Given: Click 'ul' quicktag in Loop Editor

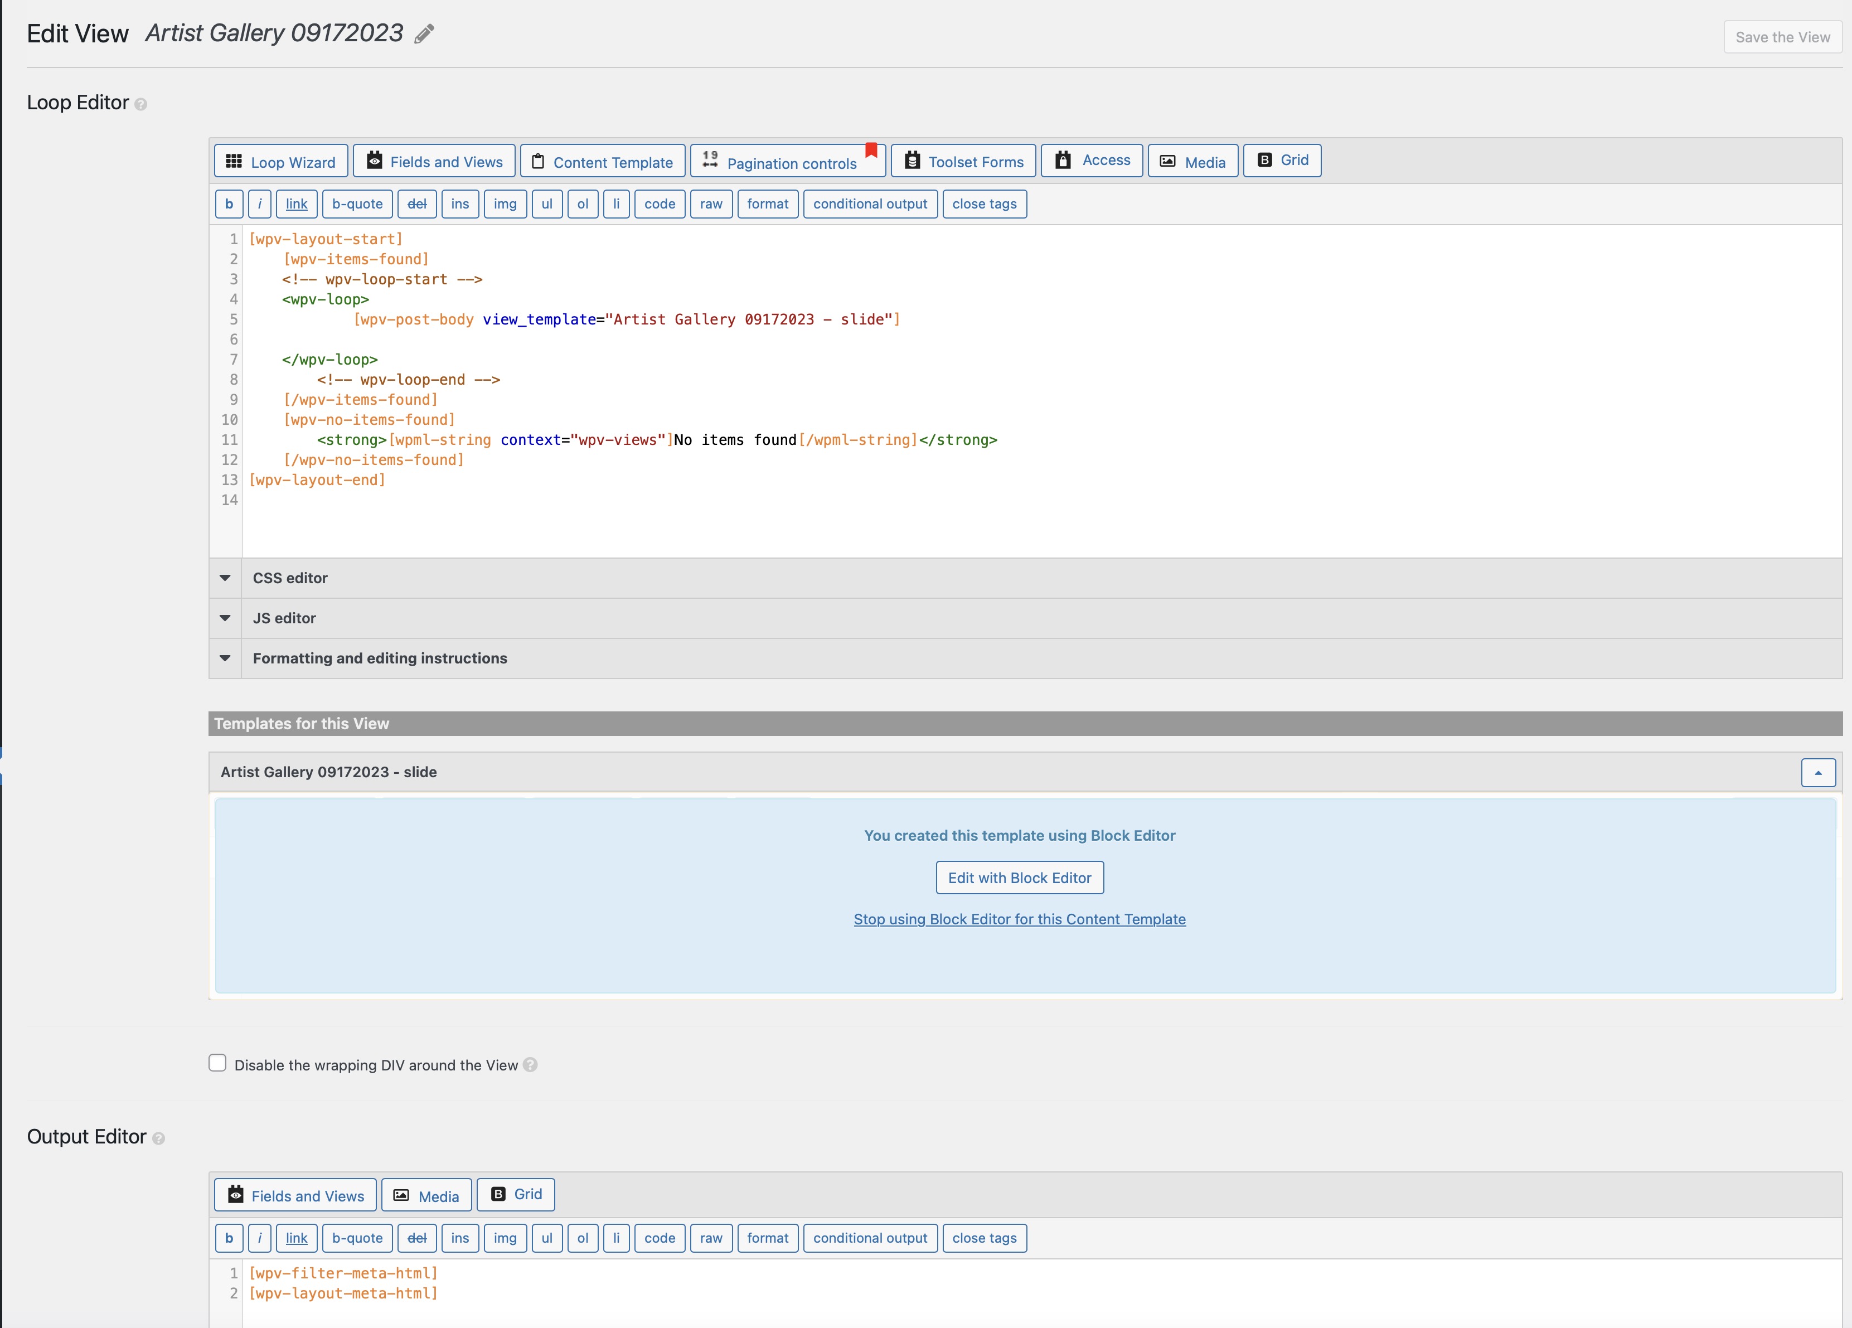Looking at the screenshot, I should coord(547,204).
